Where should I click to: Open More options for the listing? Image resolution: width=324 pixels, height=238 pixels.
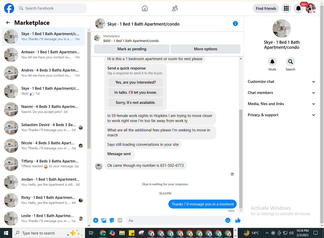click(206, 49)
